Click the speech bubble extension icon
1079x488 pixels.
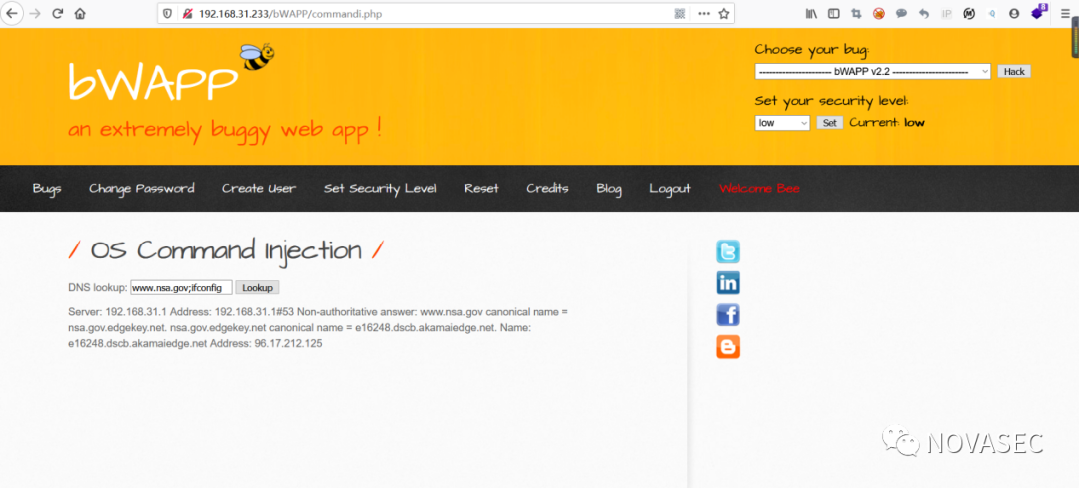(x=901, y=13)
